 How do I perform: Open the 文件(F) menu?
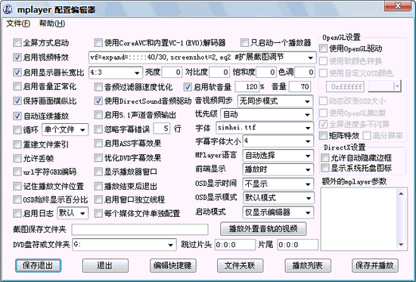18,23
